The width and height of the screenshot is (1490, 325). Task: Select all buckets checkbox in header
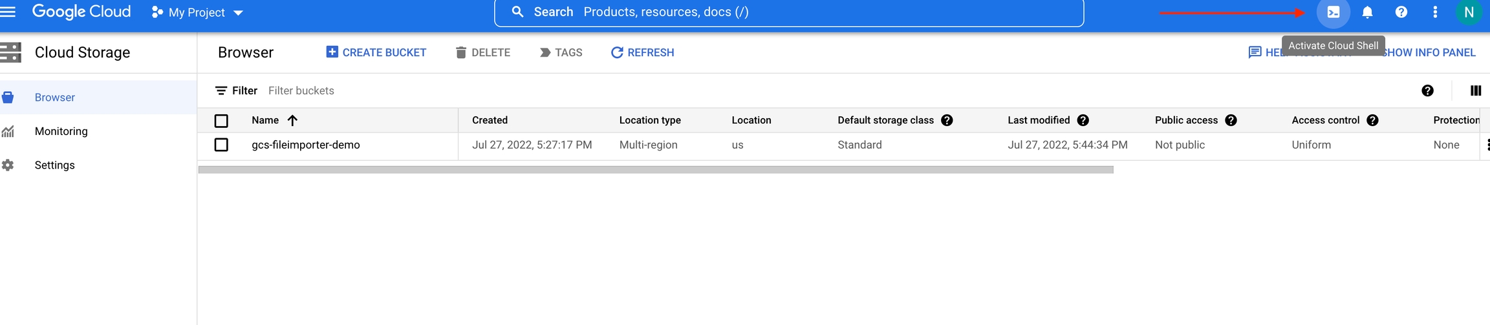coord(221,121)
